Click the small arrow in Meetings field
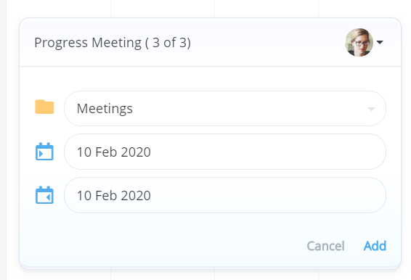411x280 pixels. [x=371, y=109]
